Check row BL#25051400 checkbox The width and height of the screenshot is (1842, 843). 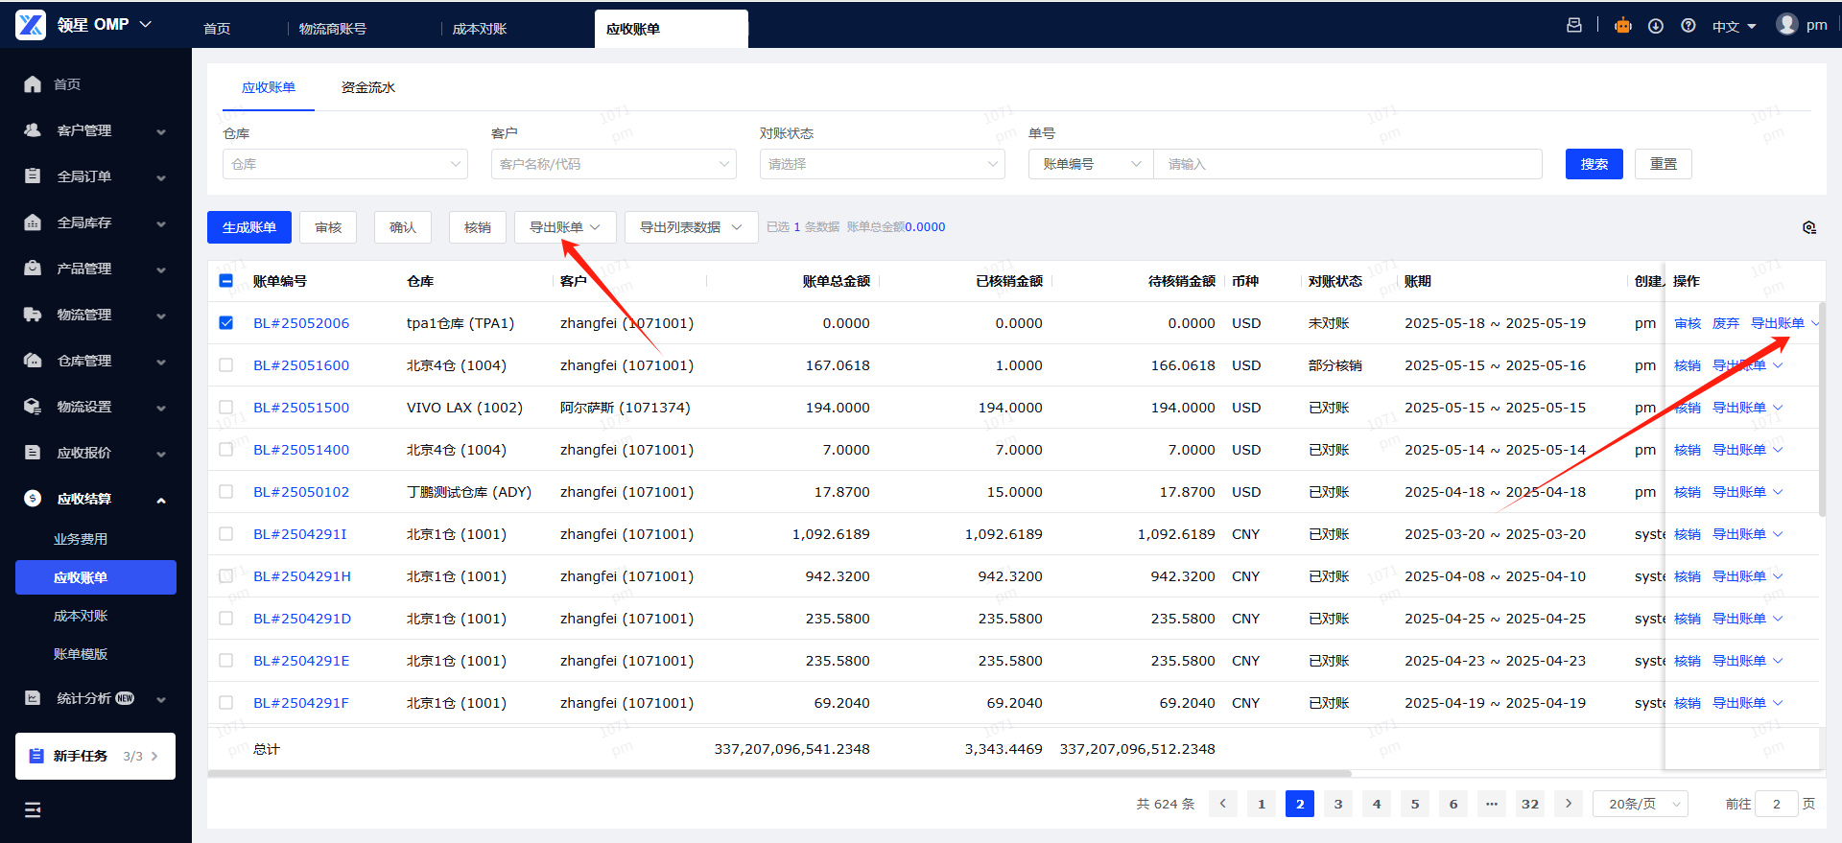coord(226,450)
